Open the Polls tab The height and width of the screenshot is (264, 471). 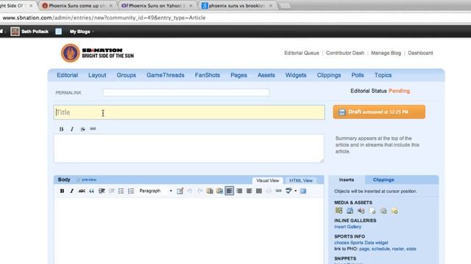click(358, 75)
